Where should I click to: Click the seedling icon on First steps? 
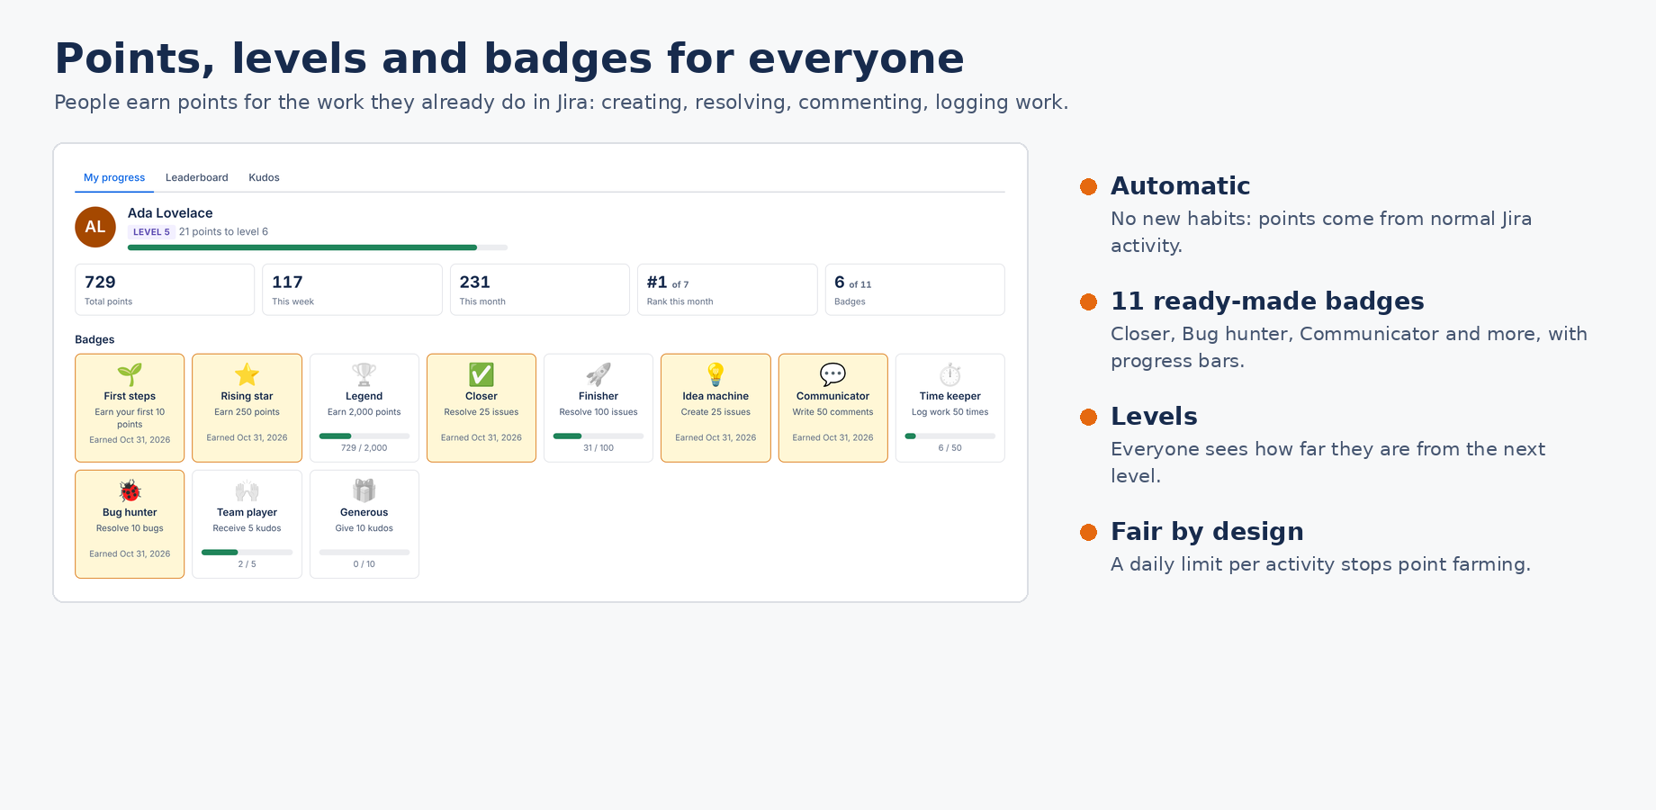130,374
